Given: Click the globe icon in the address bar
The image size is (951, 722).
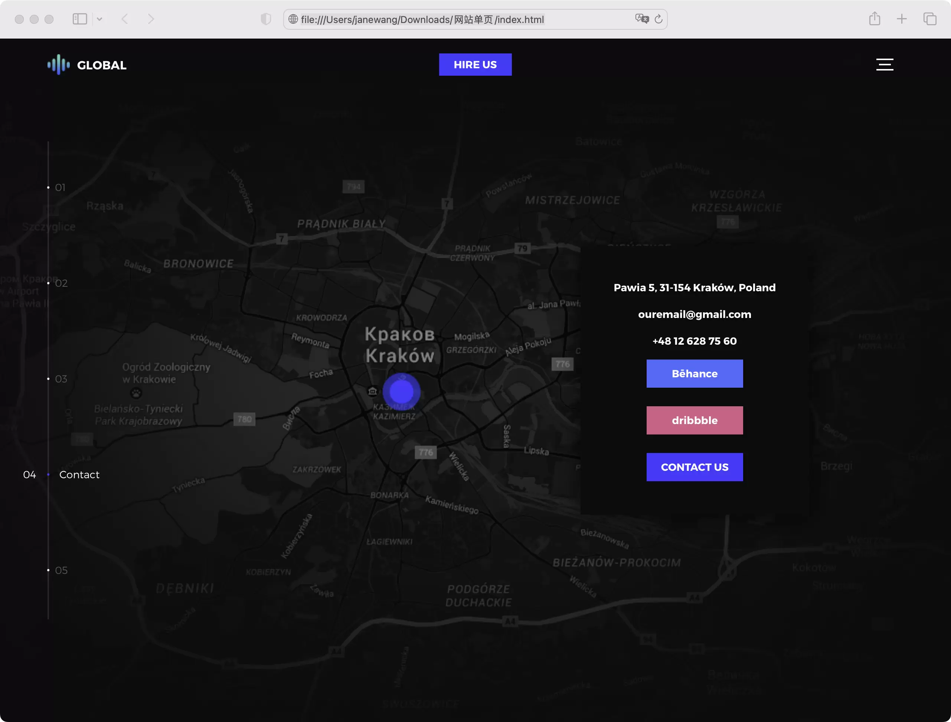Looking at the screenshot, I should click(293, 19).
